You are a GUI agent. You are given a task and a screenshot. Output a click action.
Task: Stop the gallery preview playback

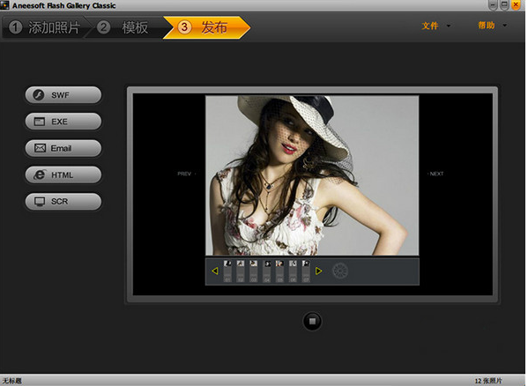pos(312,321)
